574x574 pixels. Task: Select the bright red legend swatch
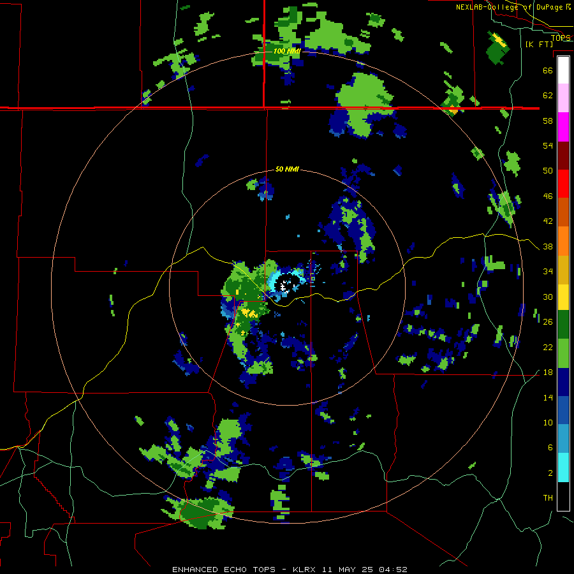coord(563,184)
